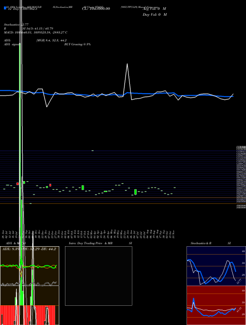This screenshot has height=325, width=246.
Task: Click the tall green candle near 12 Feb
Action: (x=83, y=188)
